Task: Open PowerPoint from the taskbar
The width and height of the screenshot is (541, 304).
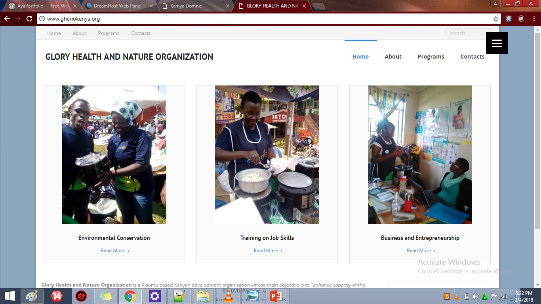Action: tap(276, 296)
